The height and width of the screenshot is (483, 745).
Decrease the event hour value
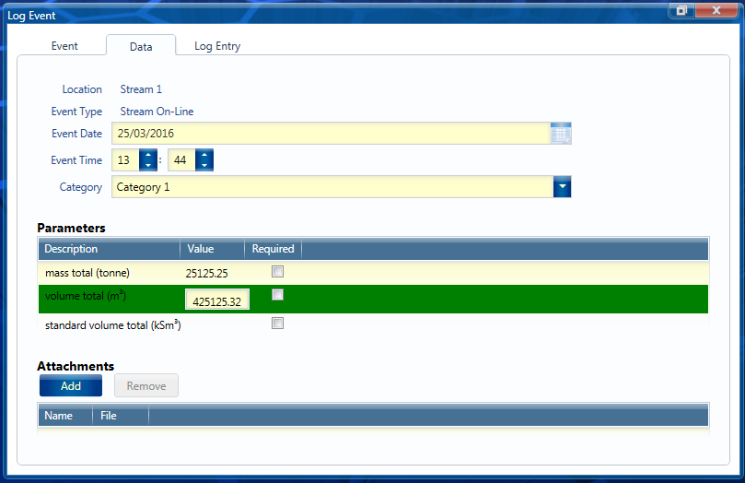point(148,165)
